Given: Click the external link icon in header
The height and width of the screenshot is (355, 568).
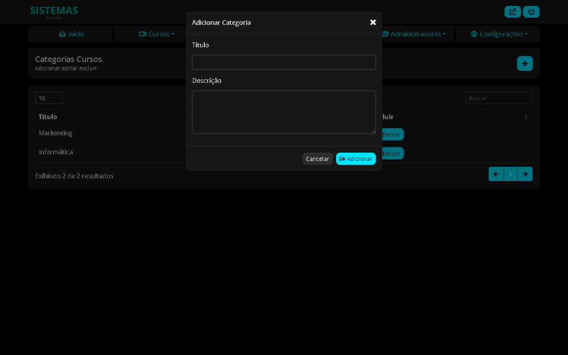Looking at the screenshot, I should click(x=512, y=12).
